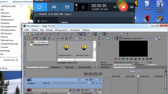Select Все медиафайлы tree item
Image resolution: width=168 pixels, height=94 pixels.
(x=40, y=42)
